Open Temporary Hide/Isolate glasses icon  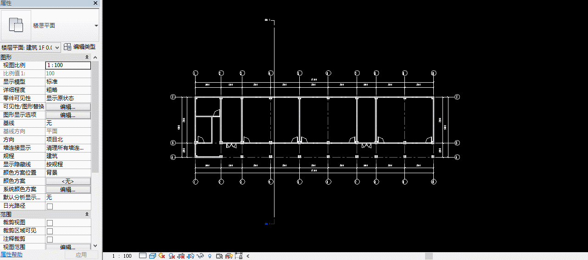[x=200, y=256]
